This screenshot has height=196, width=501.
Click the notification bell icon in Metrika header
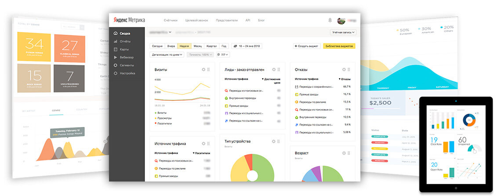(330, 20)
